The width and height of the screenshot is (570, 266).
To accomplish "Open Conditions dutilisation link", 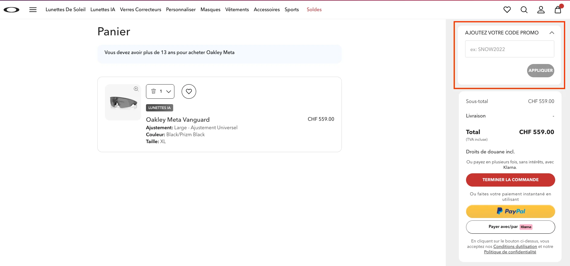I will 515,247.
